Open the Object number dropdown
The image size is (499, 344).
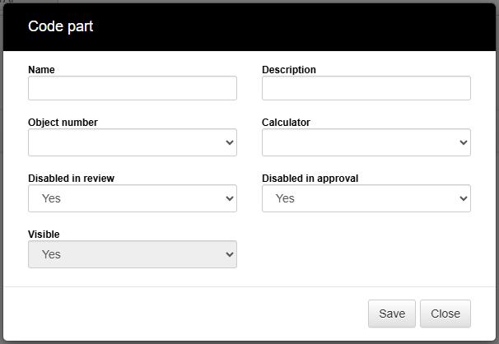point(132,142)
